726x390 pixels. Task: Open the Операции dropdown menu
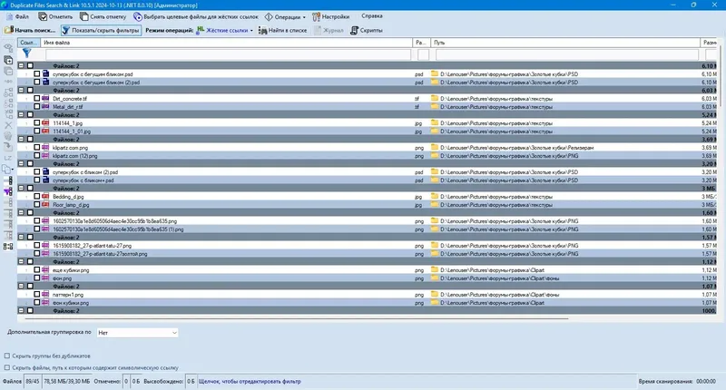(285, 16)
